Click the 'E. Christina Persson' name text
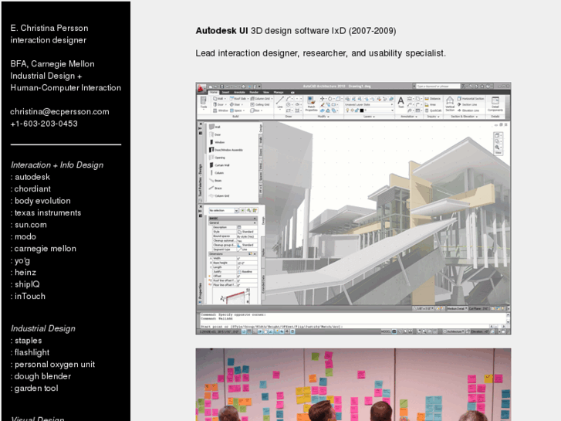The image size is (561, 421). (49, 28)
